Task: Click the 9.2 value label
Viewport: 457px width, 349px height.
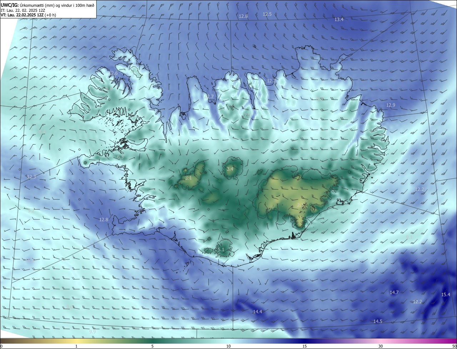Action: [31, 211]
